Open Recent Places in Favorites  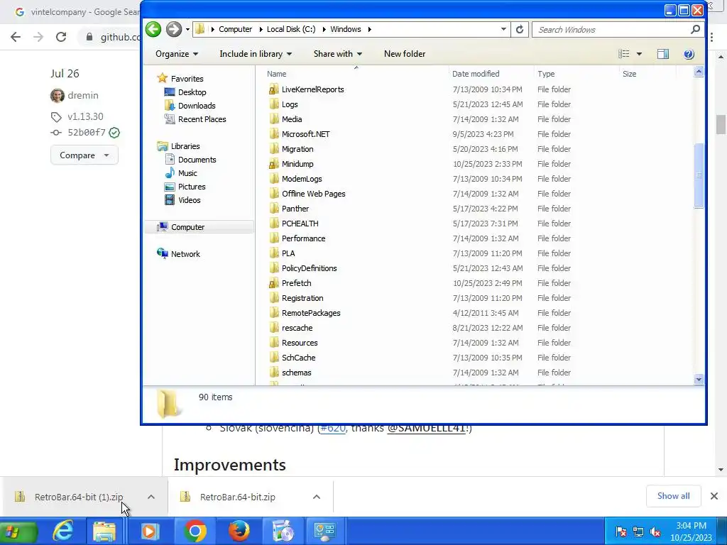pyautogui.click(x=202, y=119)
